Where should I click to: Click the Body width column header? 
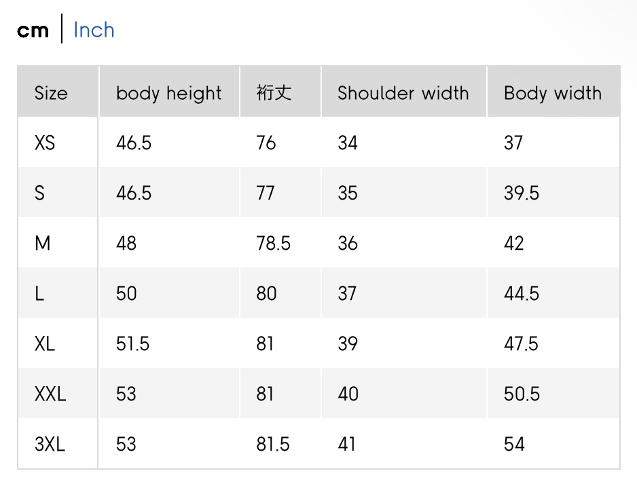tap(552, 93)
